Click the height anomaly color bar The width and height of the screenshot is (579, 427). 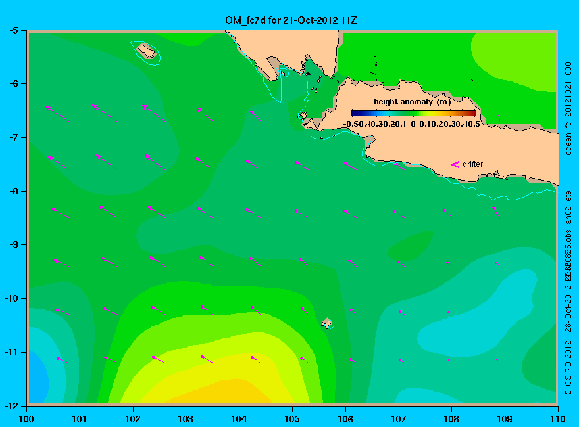pyautogui.click(x=414, y=114)
